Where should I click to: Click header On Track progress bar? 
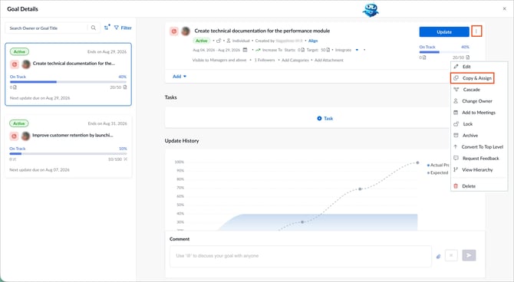coord(444,52)
